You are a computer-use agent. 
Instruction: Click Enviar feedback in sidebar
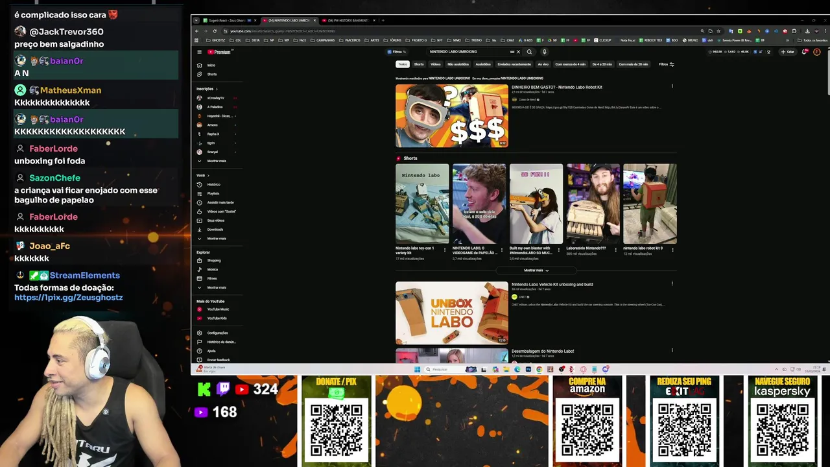[219, 360]
